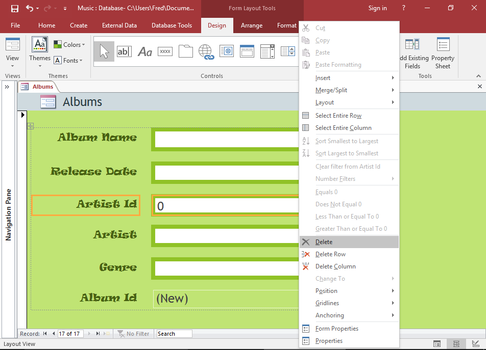Pick the Label (Aa) control
Viewport: 486px width, 350px height.
[x=145, y=51]
